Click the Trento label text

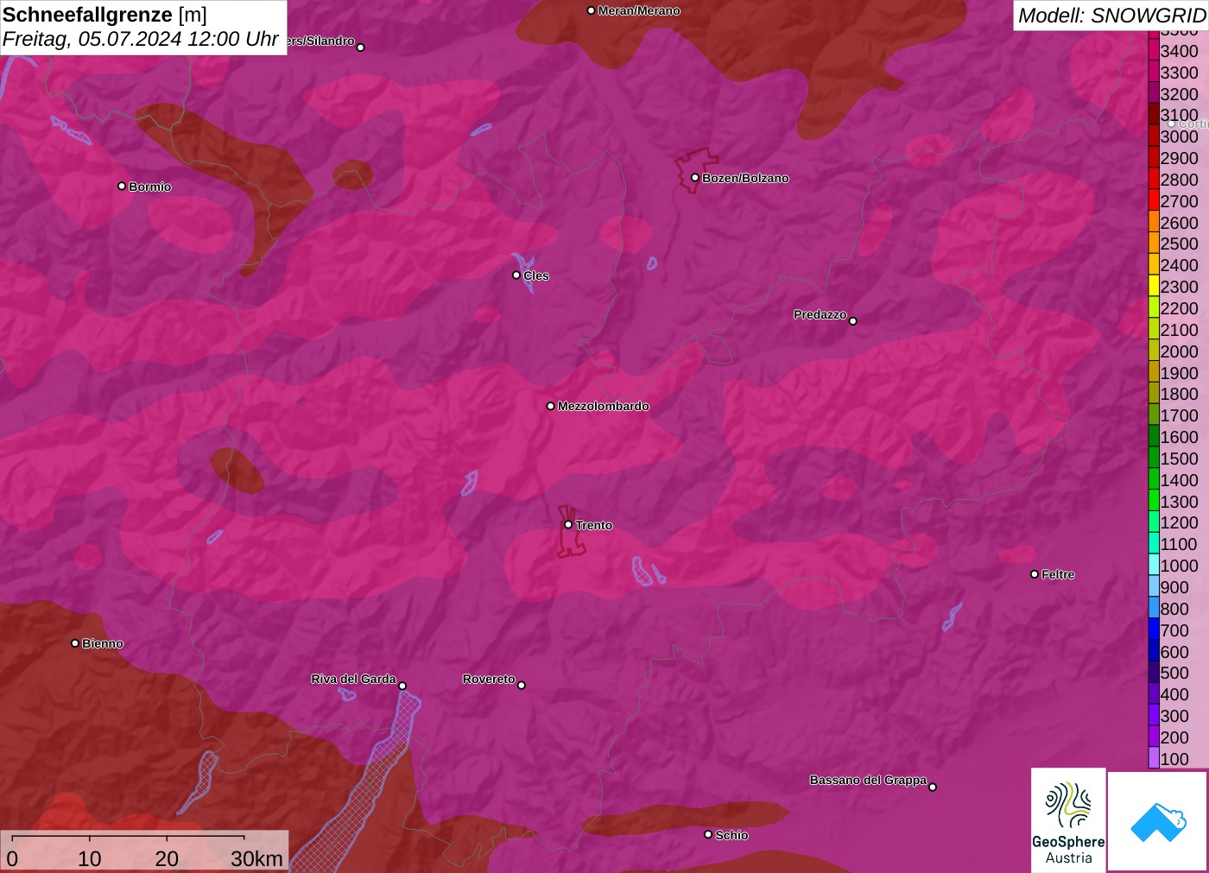[594, 525]
